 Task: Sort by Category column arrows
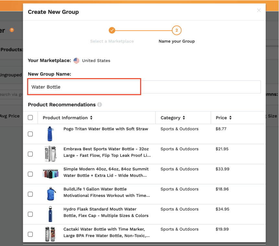click(184, 118)
